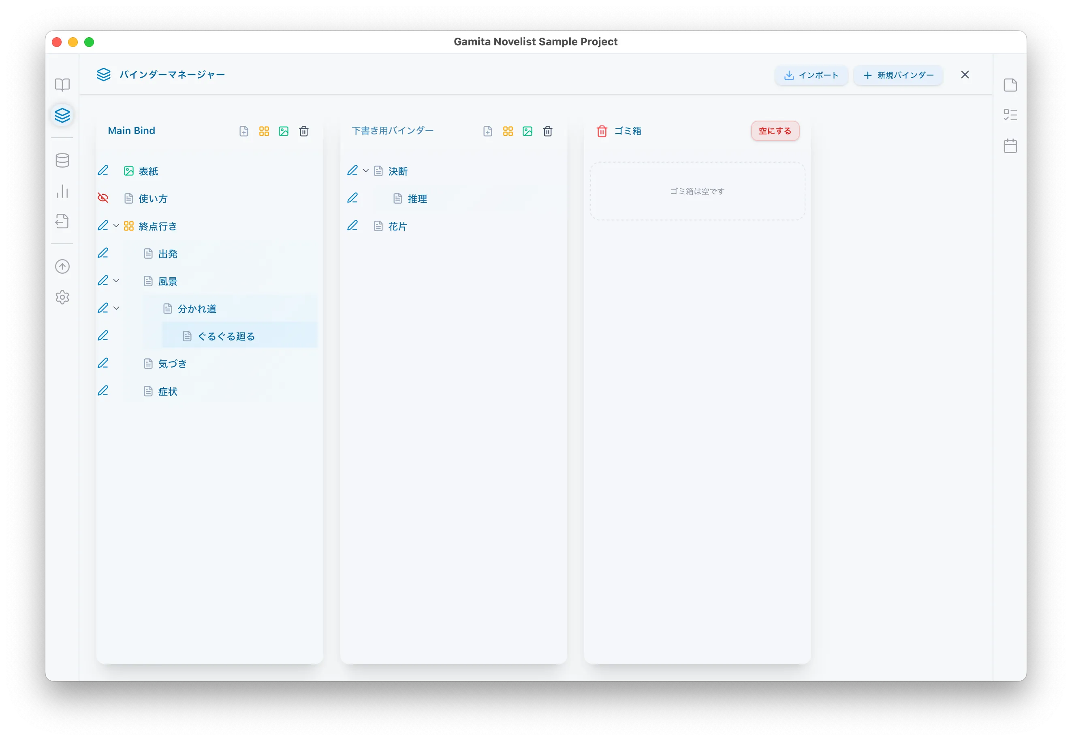Select the 使い方 item
The image size is (1072, 741).
(153, 199)
